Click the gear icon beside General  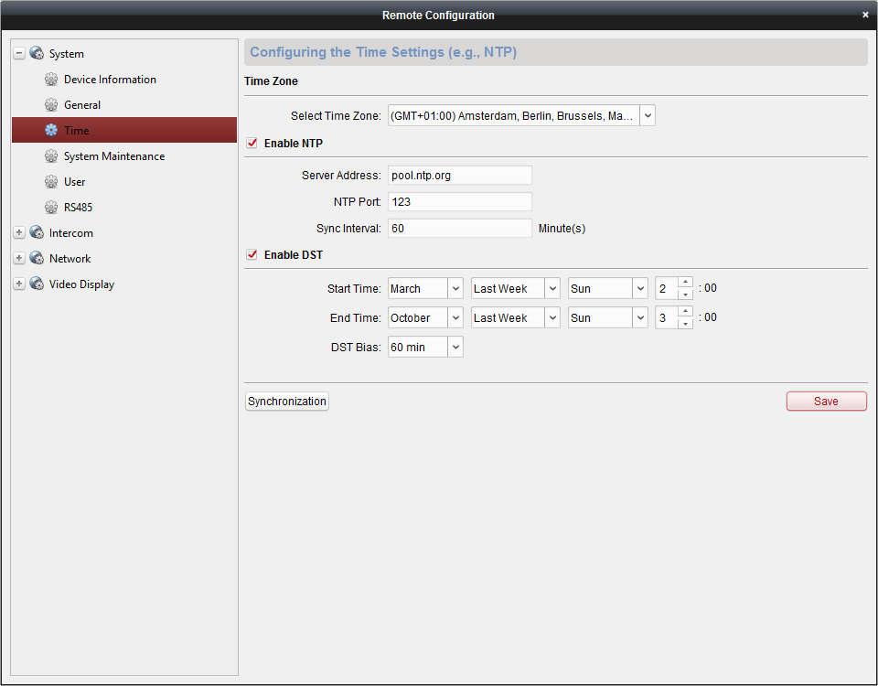(51, 104)
